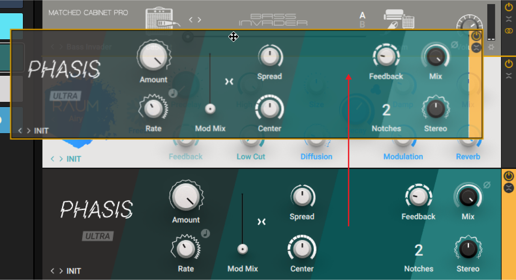Click the MATCHED CABINET PRO title
Viewport: 516px width, 280px height.
[88, 13]
